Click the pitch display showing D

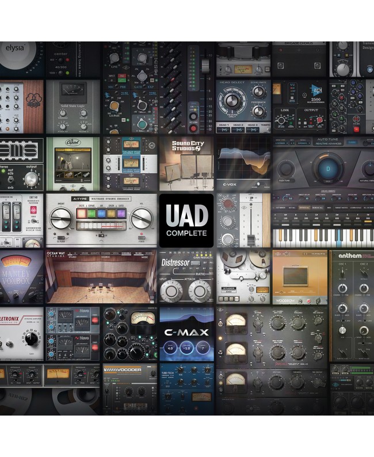(x=328, y=169)
